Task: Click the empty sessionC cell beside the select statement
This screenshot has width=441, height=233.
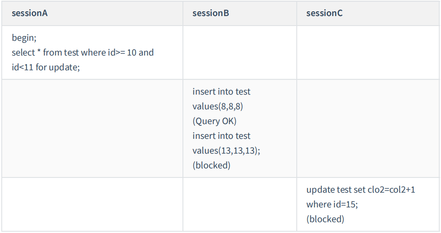Action: pyautogui.click(x=368, y=53)
